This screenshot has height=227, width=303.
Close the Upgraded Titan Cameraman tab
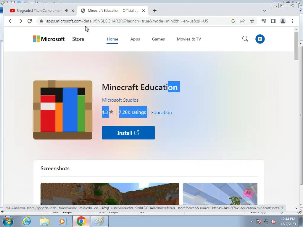73,11
